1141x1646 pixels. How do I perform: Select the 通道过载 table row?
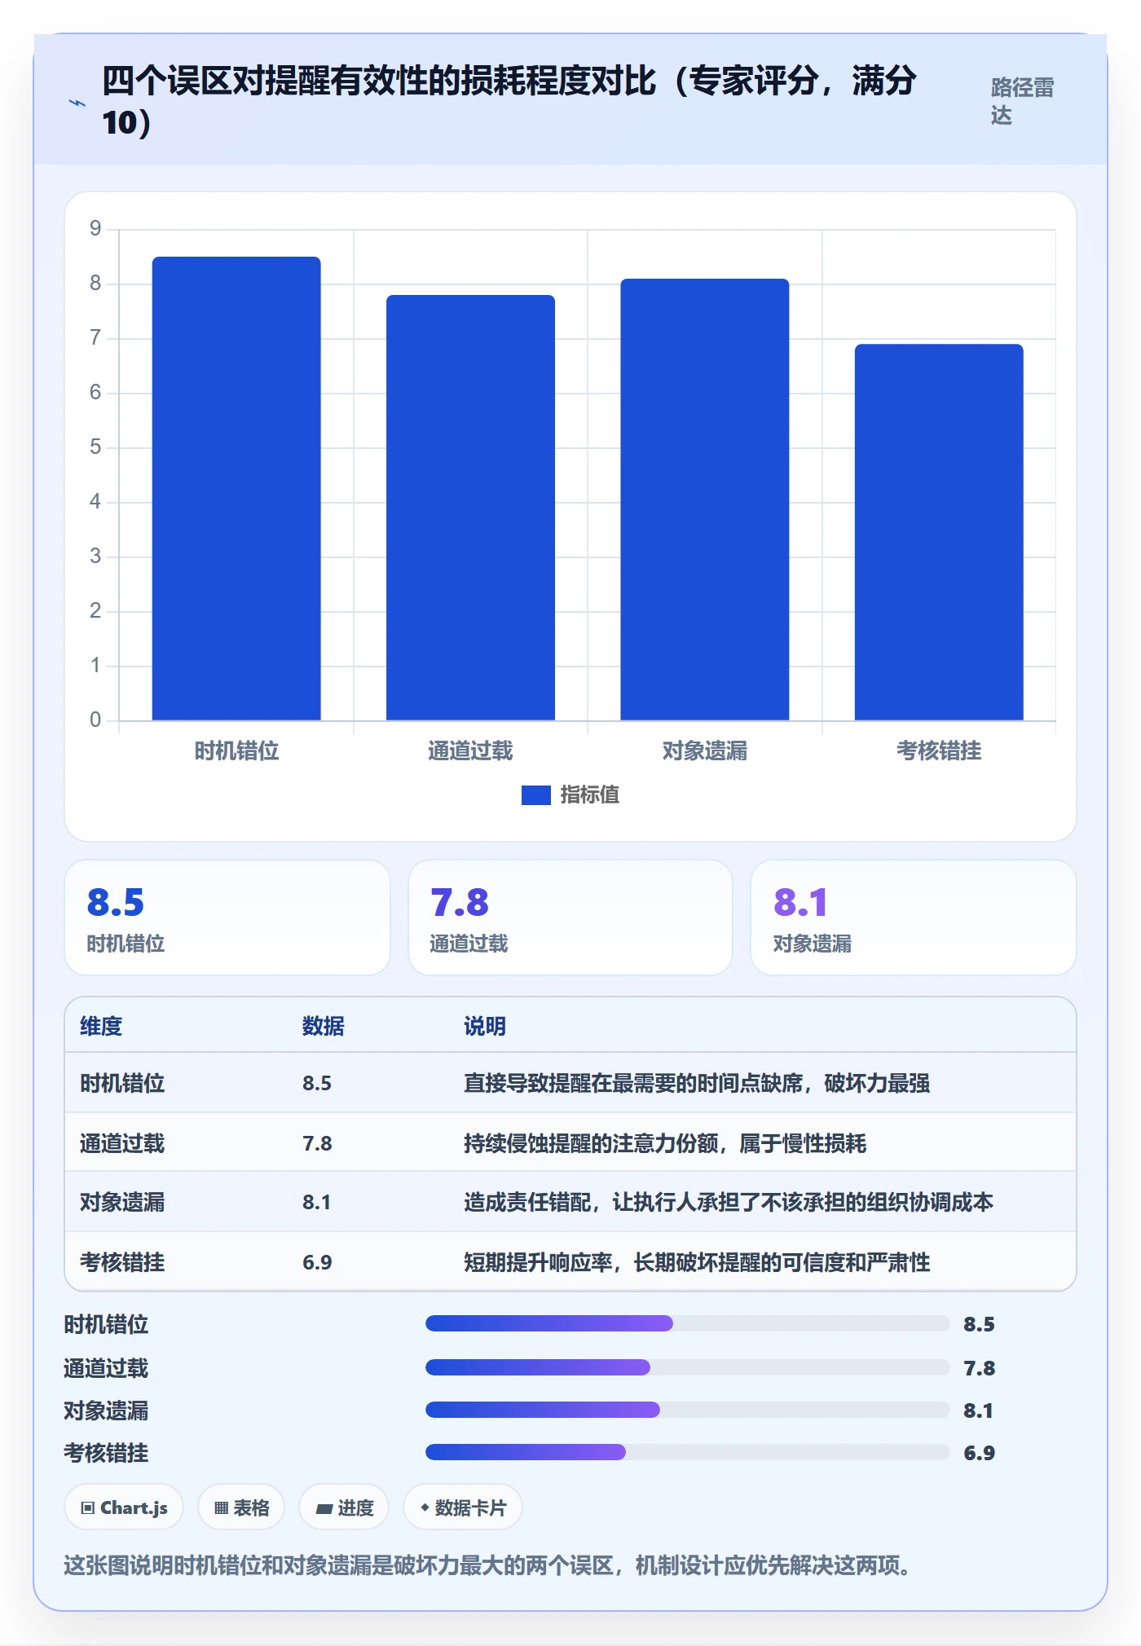[x=570, y=1142]
